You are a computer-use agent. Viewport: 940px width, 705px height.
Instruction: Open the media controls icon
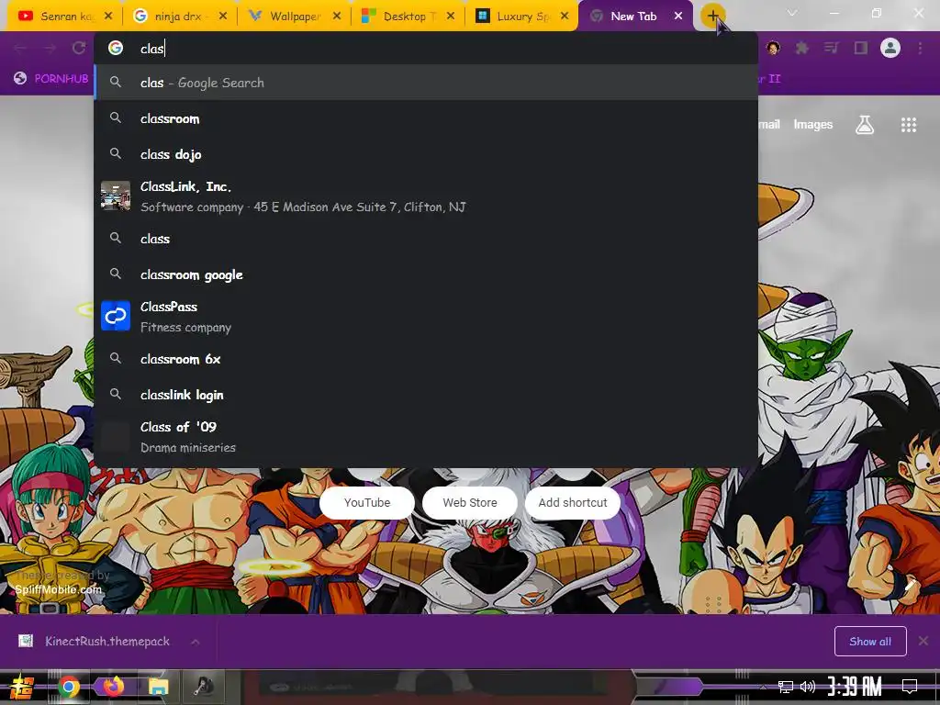point(832,48)
